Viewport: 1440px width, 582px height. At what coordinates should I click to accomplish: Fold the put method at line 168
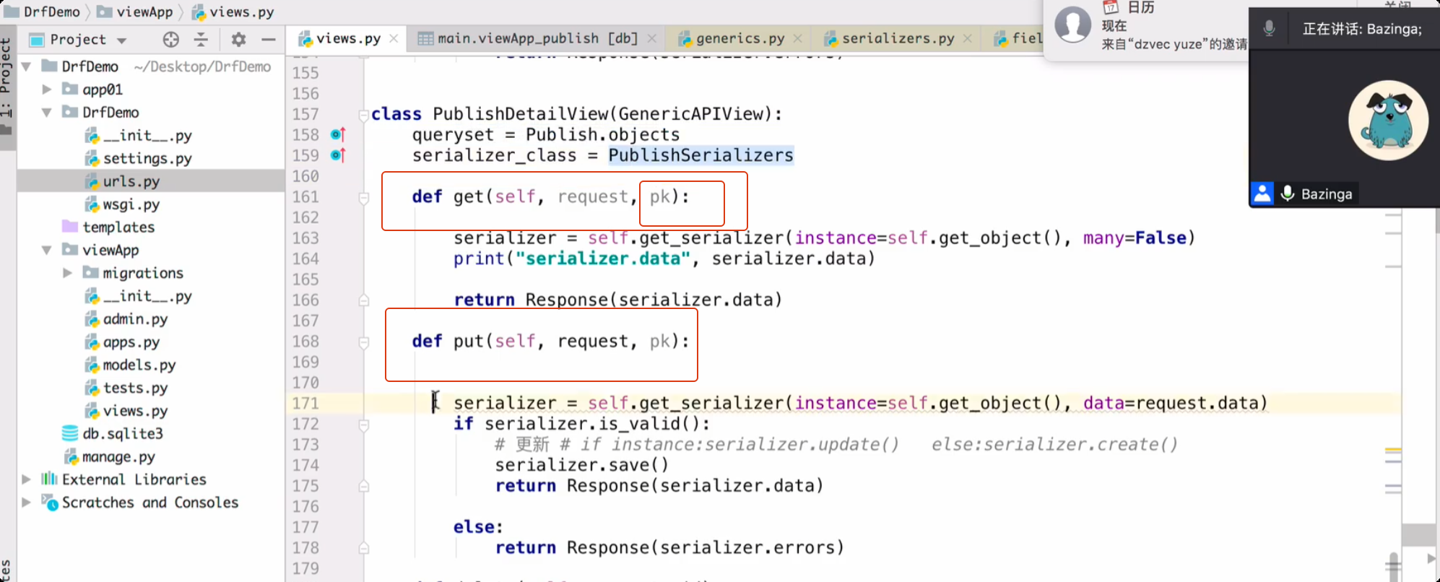pyautogui.click(x=364, y=342)
